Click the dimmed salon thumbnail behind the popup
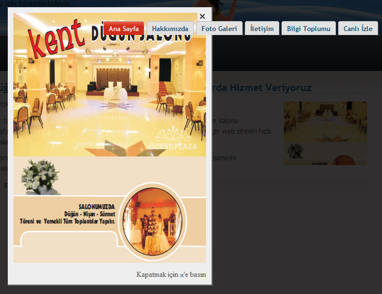Image resolution: width=382 pixels, height=294 pixels. [325, 133]
